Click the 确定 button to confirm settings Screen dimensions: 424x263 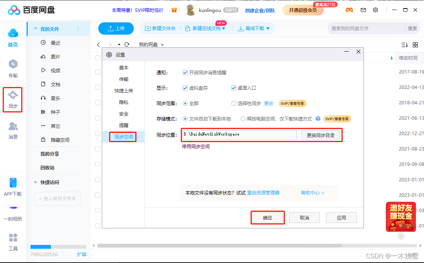267,217
